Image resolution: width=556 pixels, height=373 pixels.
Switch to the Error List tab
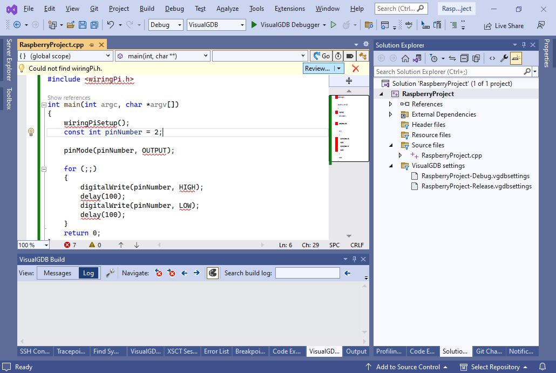coord(216,351)
